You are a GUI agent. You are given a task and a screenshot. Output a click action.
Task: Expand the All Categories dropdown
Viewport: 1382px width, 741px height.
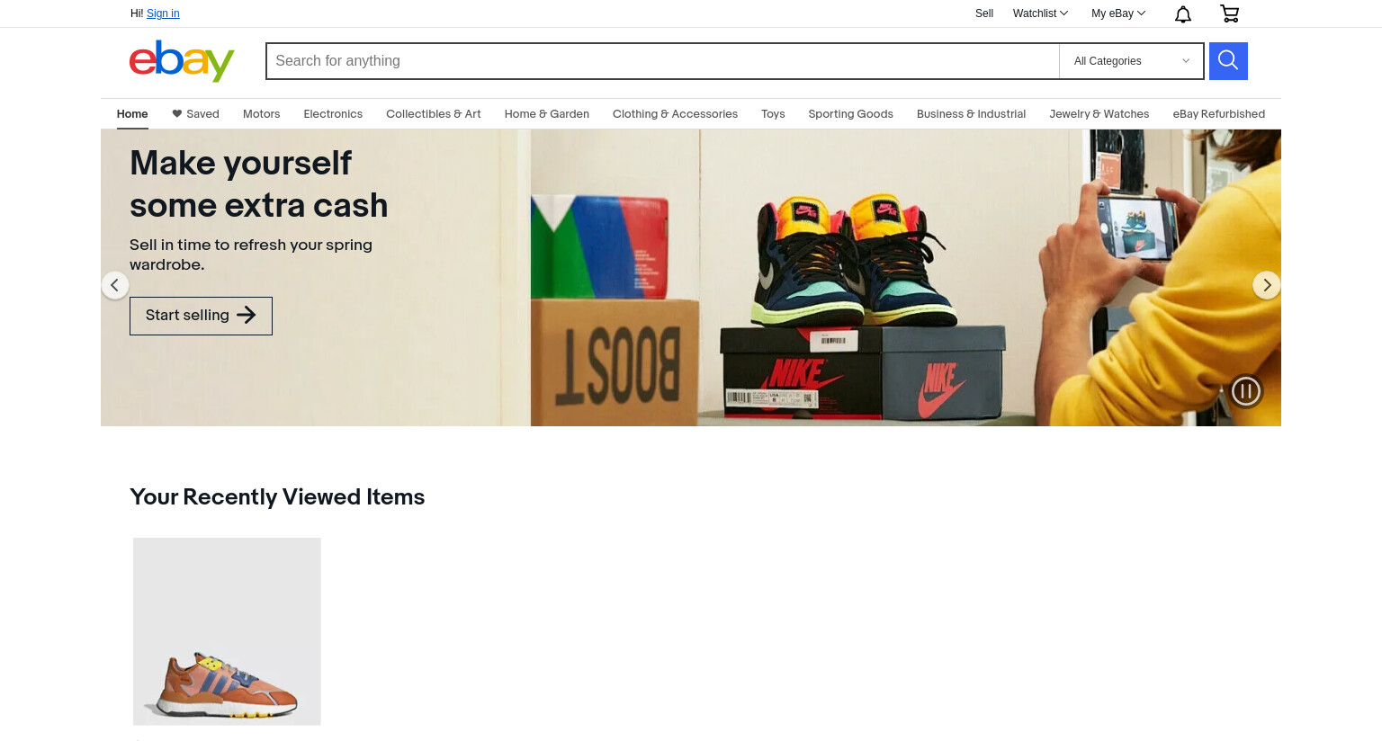click(x=1131, y=61)
